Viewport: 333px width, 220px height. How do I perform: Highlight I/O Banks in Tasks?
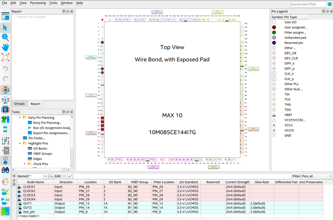pos(40,149)
